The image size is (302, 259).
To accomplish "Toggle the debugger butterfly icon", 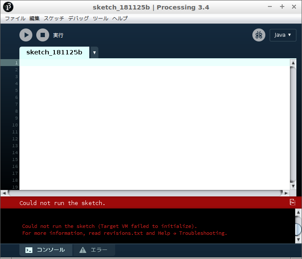I will 259,35.
